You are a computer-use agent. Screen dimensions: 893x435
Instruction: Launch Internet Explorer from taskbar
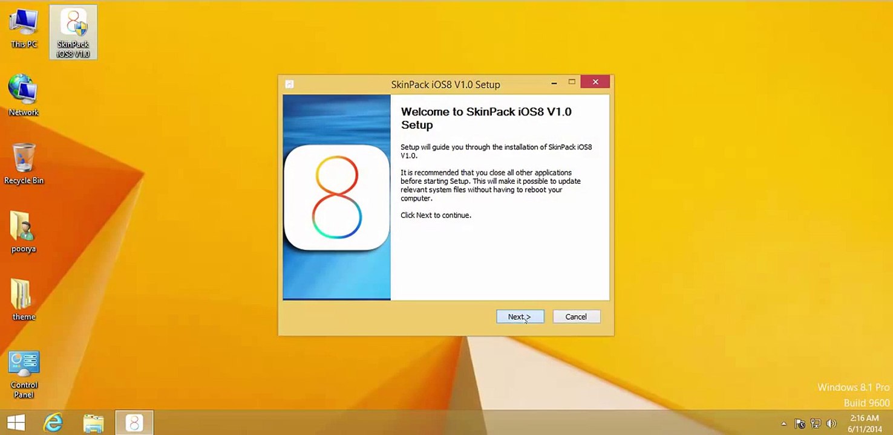53,422
